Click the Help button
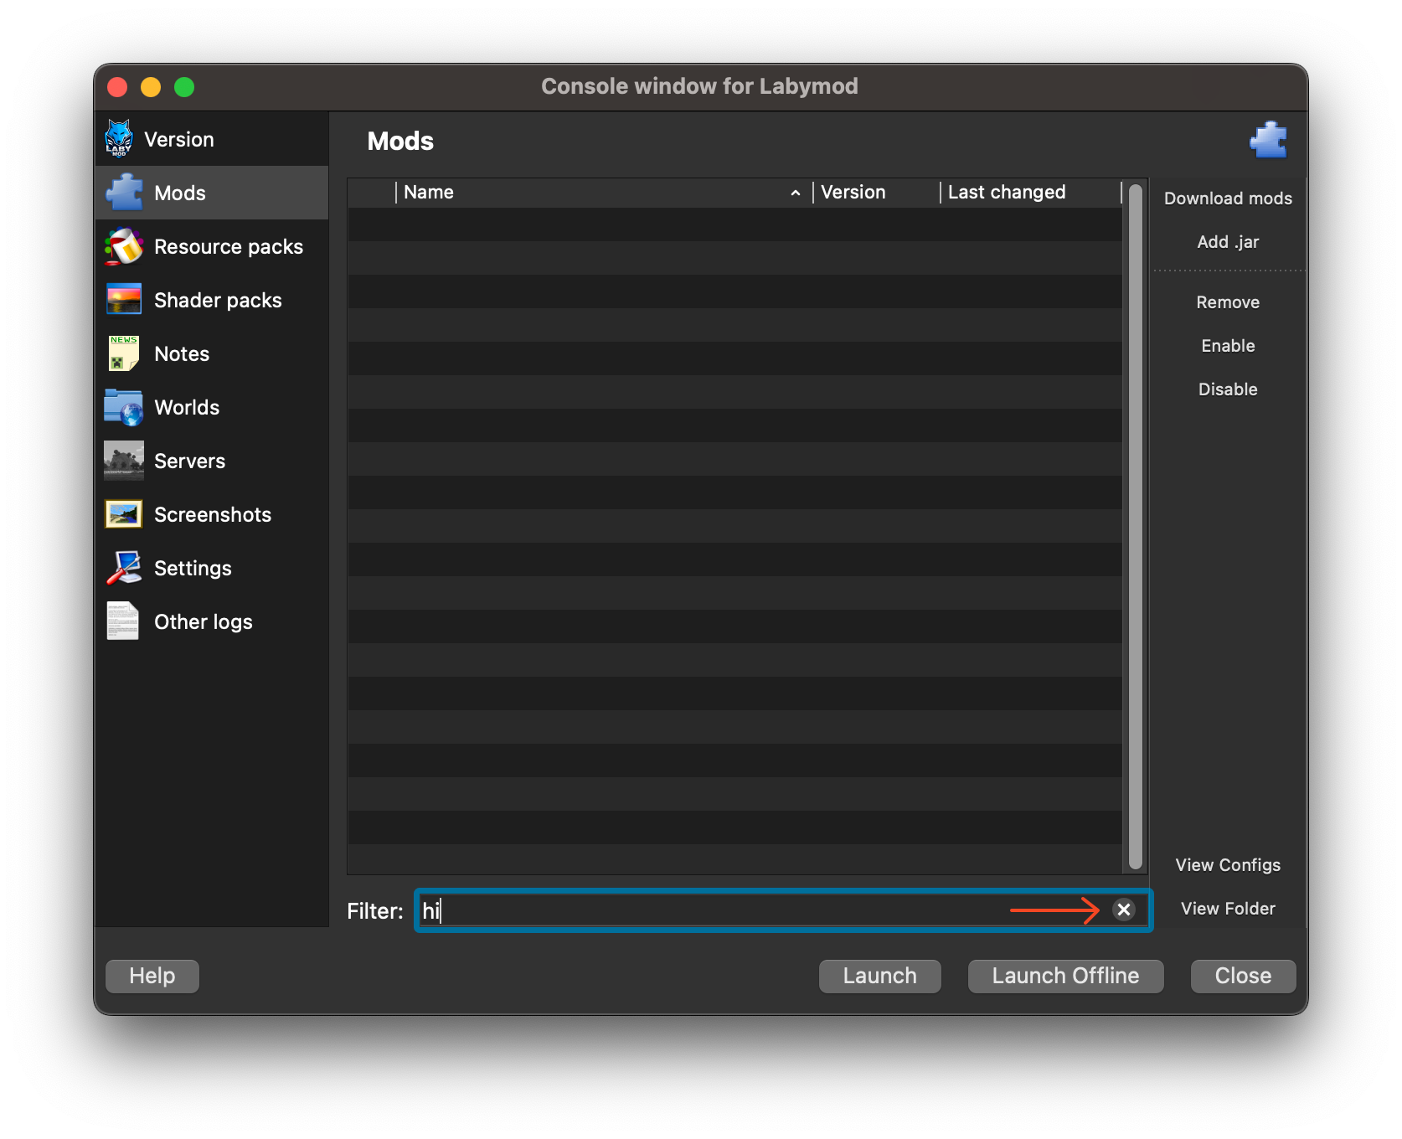This screenshot has height=1139, width=1402. point(152,976)
